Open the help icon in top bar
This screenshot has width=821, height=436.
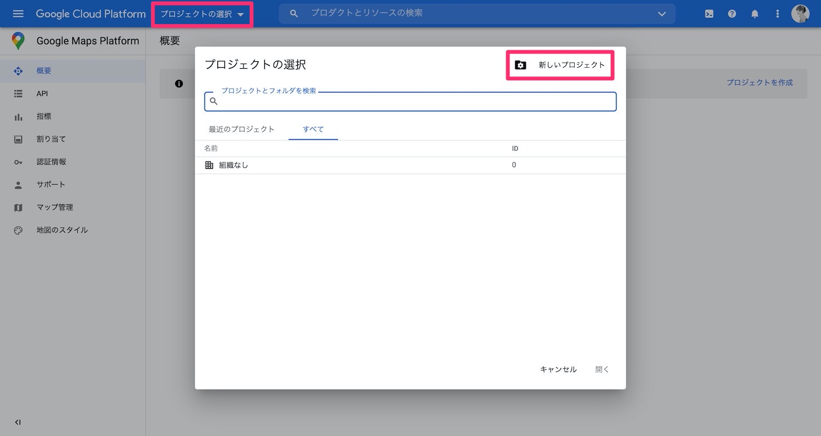click(x=732, y=14)
